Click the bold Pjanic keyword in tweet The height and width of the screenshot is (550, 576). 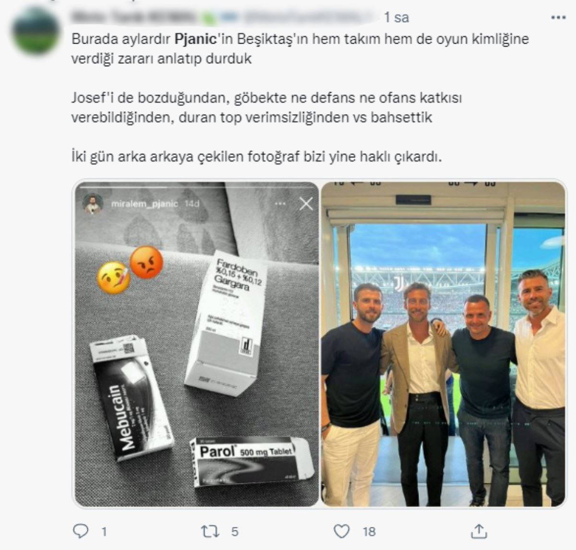pos(195,39)
